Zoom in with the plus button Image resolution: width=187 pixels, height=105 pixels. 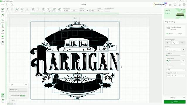16,100
